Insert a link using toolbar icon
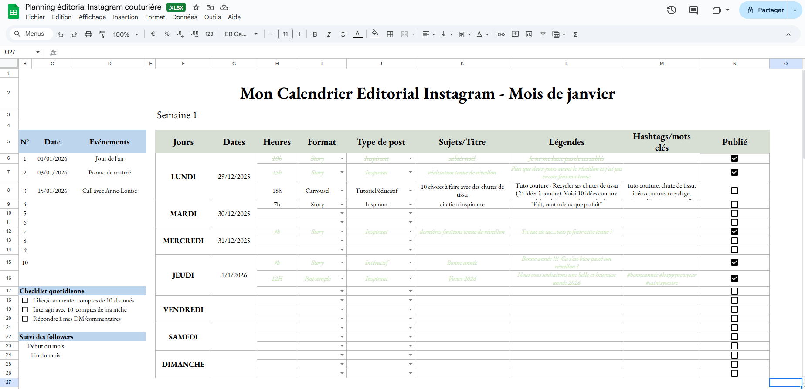Image resolution: width=805 pixels, height=389 pixels. (501, 34)
